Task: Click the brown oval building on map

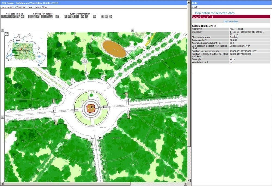Action: pos(114,49)
